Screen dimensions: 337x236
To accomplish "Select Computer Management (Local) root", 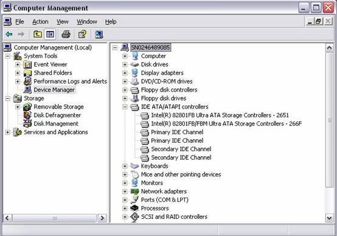I will click(x=53, y=48).
